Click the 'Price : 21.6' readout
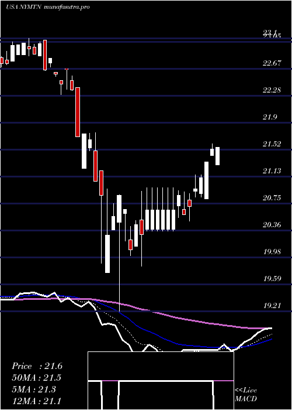 (37, 366)
